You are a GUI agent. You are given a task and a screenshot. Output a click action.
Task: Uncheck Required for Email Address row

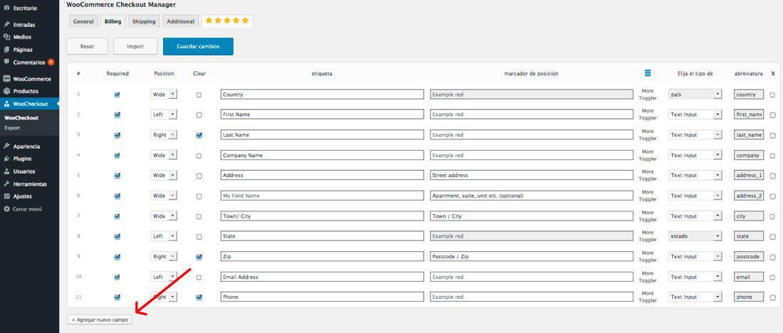pyautogui.click(x=117, y=277)
